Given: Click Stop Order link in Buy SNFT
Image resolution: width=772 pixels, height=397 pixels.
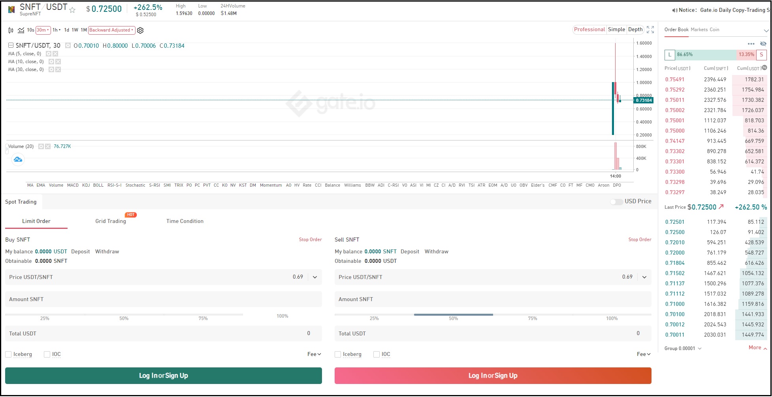Looking at the screenshot, I should tap(310, 240).
